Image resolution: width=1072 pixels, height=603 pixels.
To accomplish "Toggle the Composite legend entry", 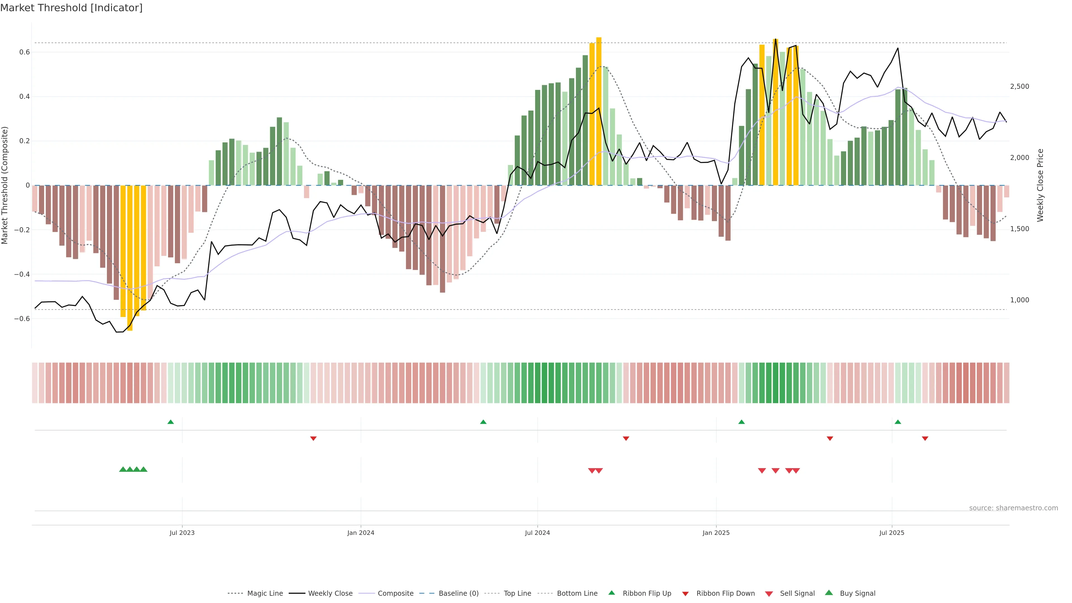I will tap(395, 593).
